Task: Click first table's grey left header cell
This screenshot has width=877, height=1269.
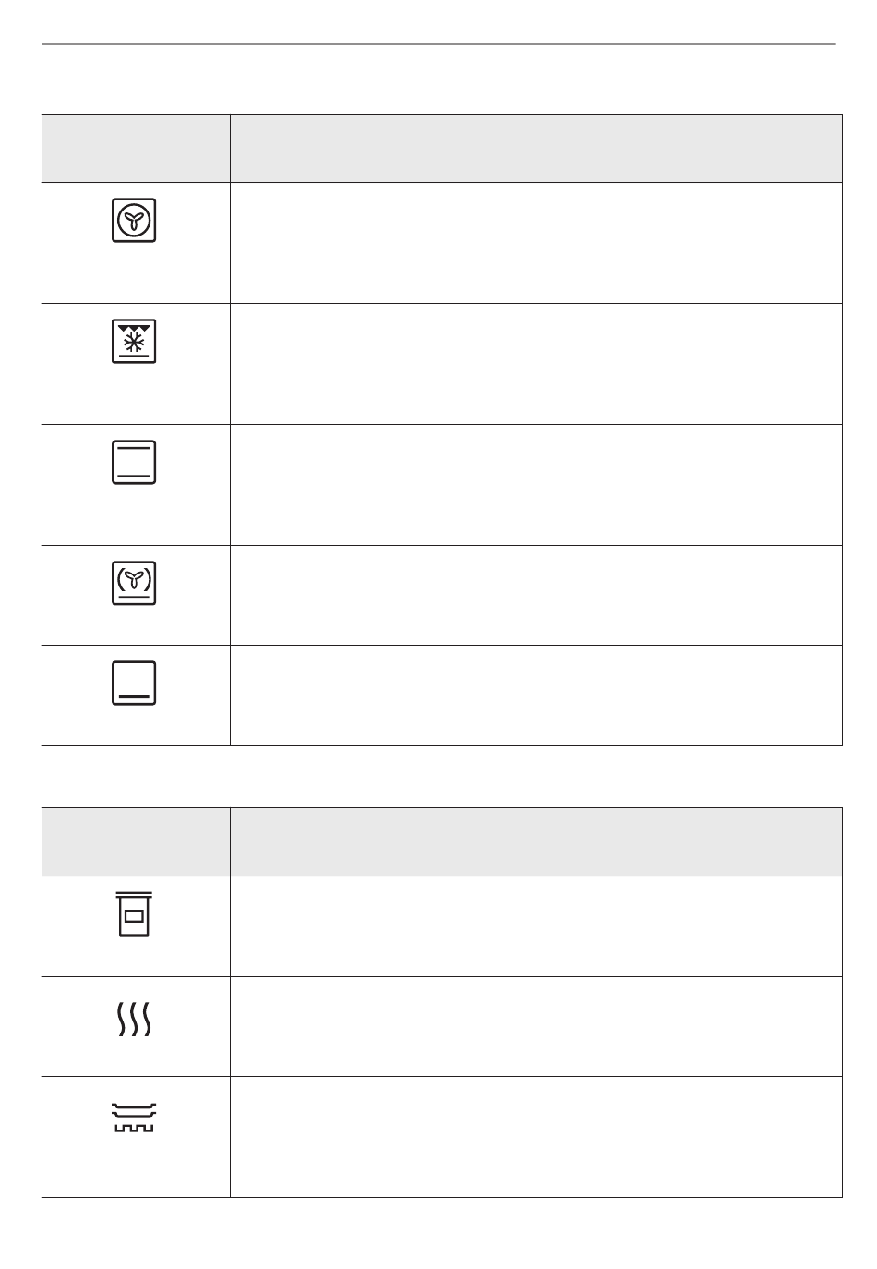Action: (x=136, y=148)
